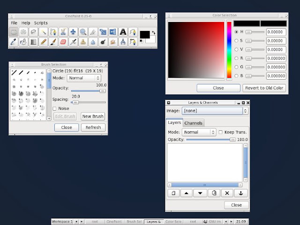Toggle the Keep Trans. checkbox
The image size is (300, 225).
pos(221,132)
